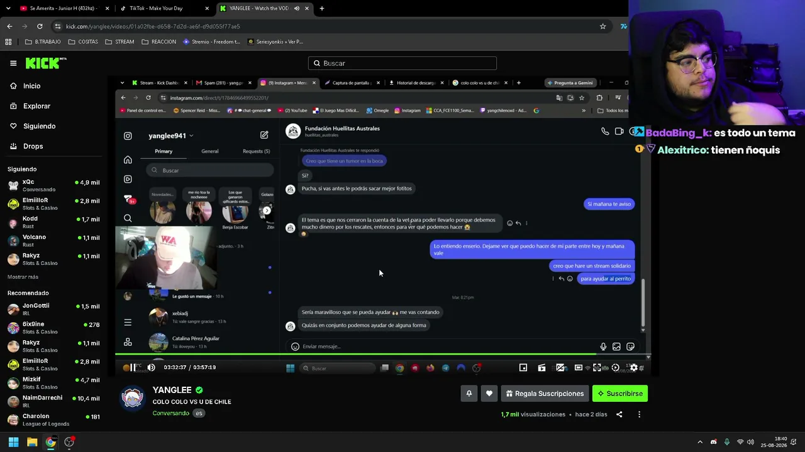805x452 pixels.
Task: Click the green Suscribirse button
Action: (620, 394)
